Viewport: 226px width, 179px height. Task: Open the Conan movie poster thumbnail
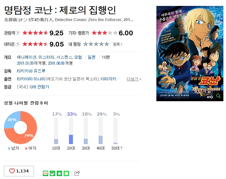tap(190, 53)
